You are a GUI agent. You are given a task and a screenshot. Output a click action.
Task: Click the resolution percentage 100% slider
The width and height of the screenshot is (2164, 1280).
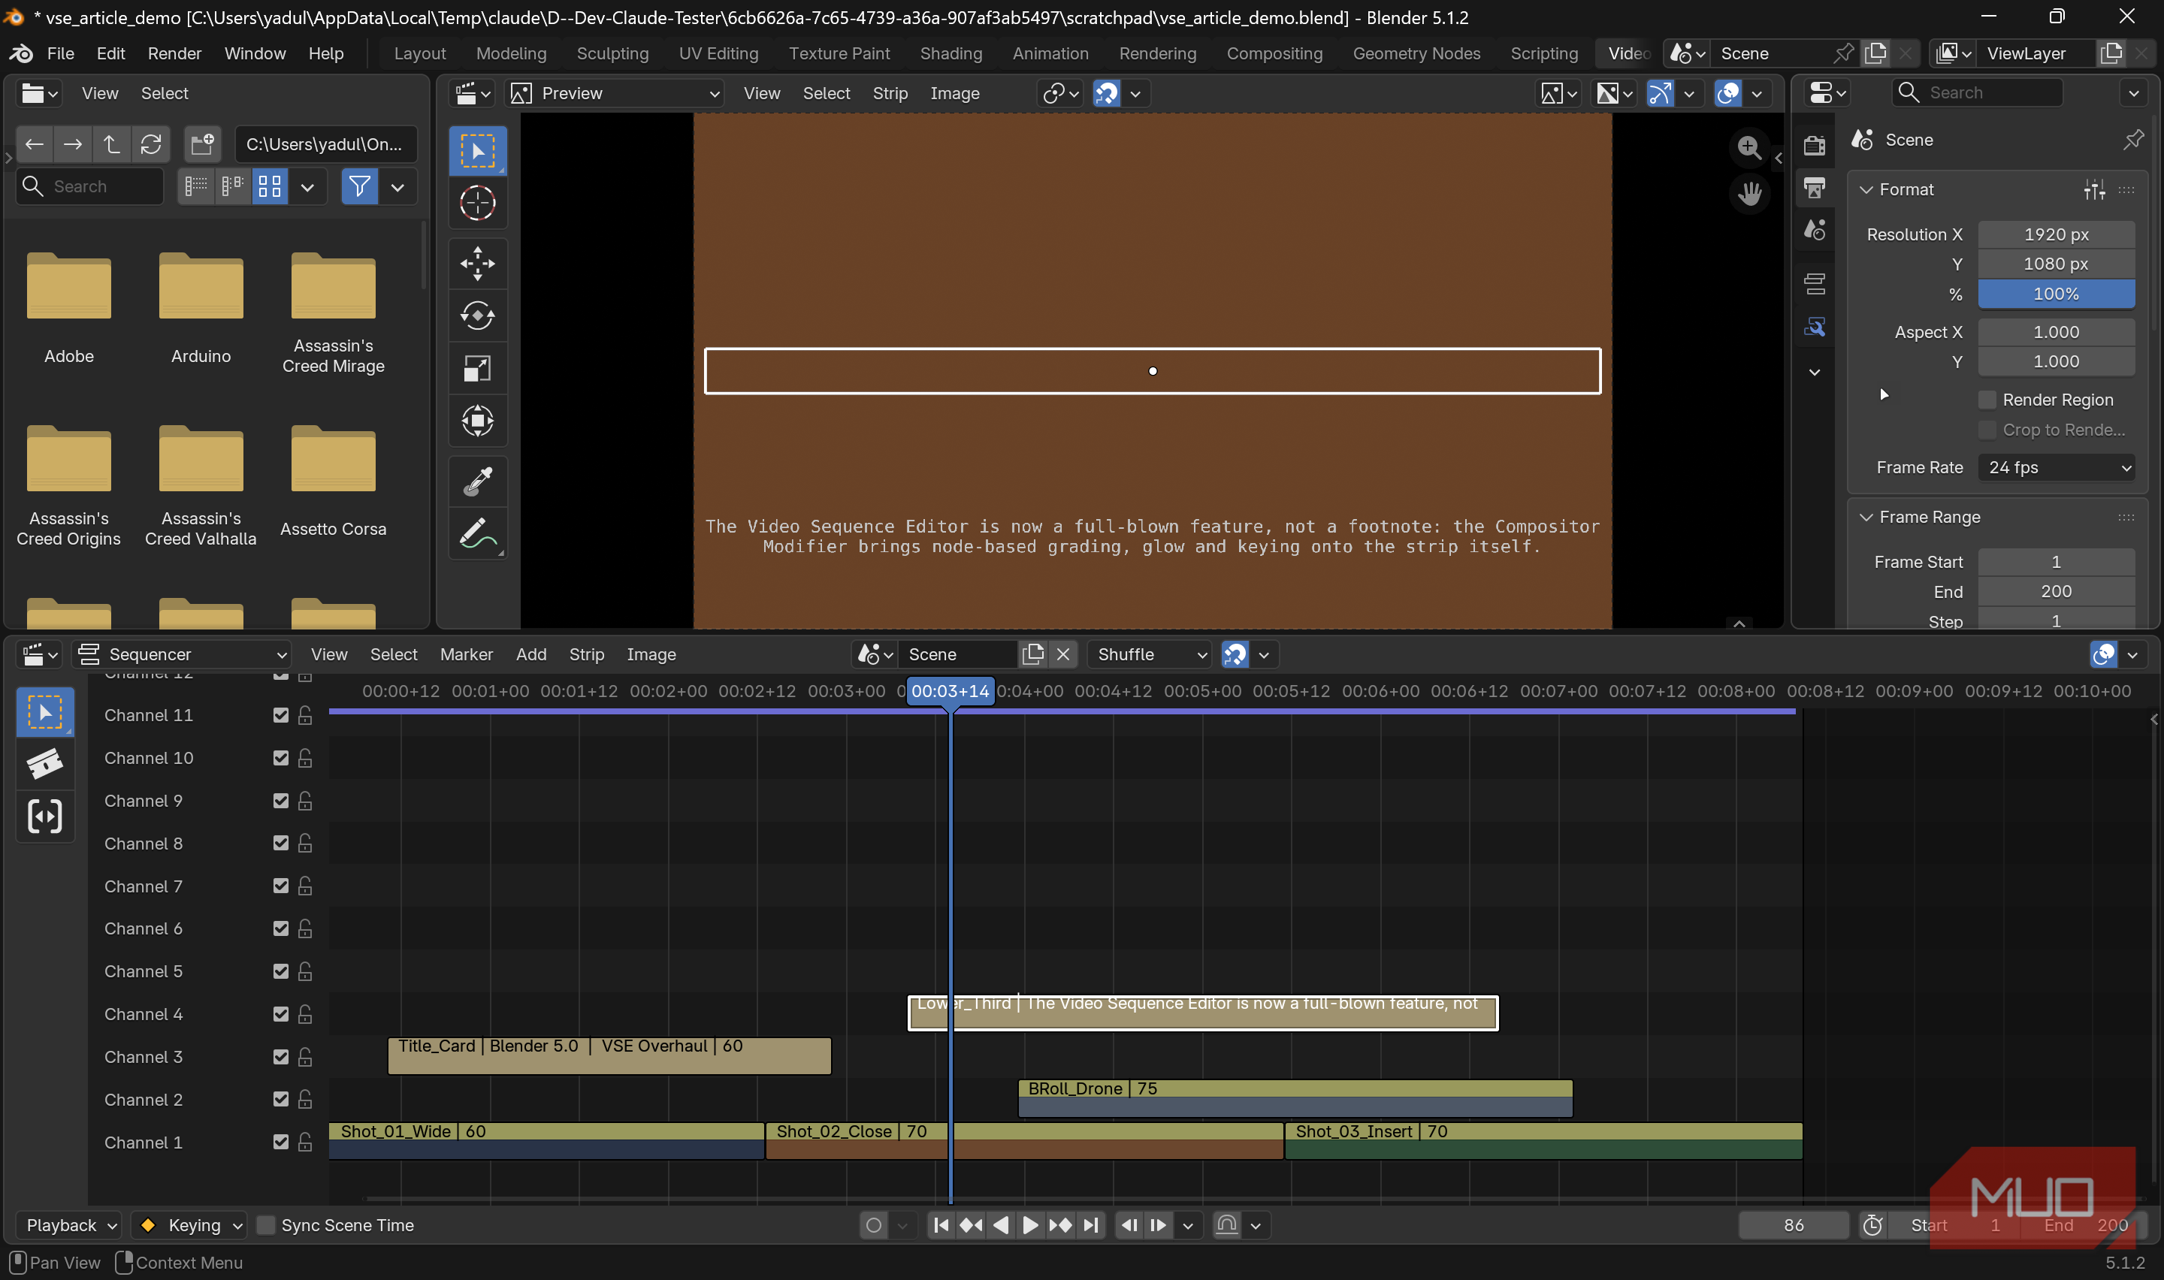pyautogui.click(x=2057, y=294)
